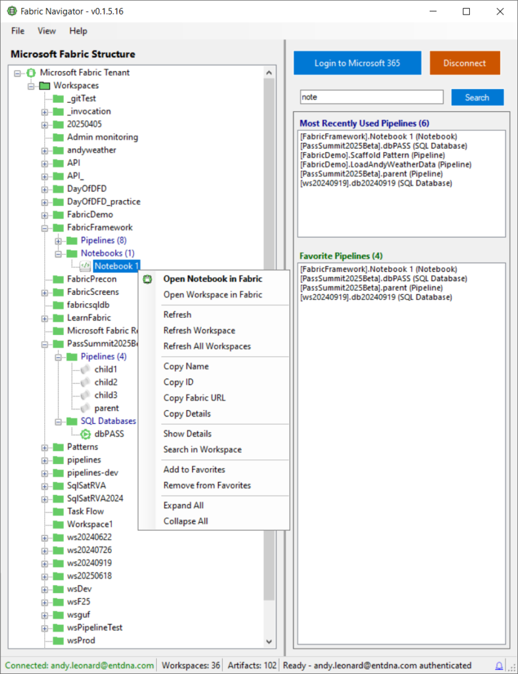Click the parent pipeline icon
This screenshot has height=674, width=518.
pos(86,408)
